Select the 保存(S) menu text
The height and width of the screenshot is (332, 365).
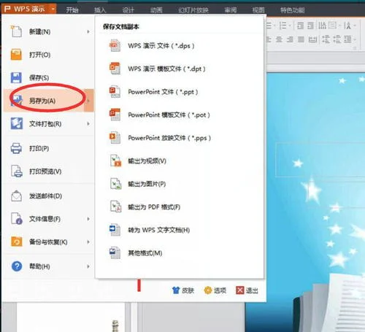(x=39, y=78)
